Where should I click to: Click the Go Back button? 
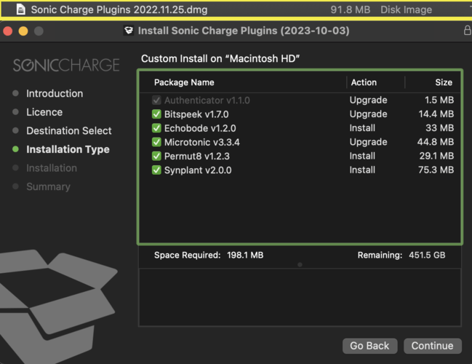[369, 346]
